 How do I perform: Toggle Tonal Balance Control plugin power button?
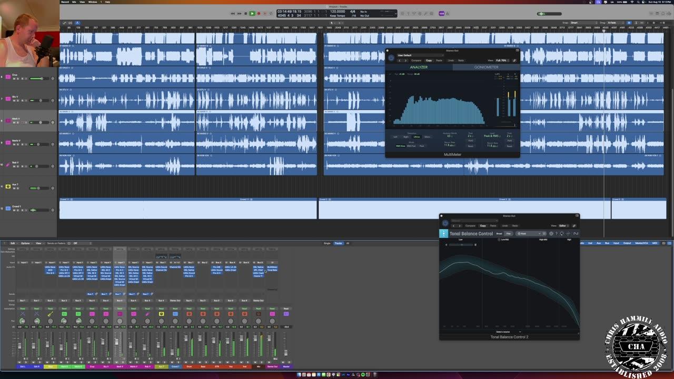point(445,223)
